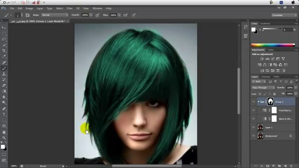Switch to the Styles tab

[x=271, y=50]
